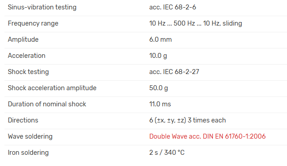The width and height of the screenshot is (287, 166).
Task: Select the Shock testing row label
Action: [x=28, y=72]
